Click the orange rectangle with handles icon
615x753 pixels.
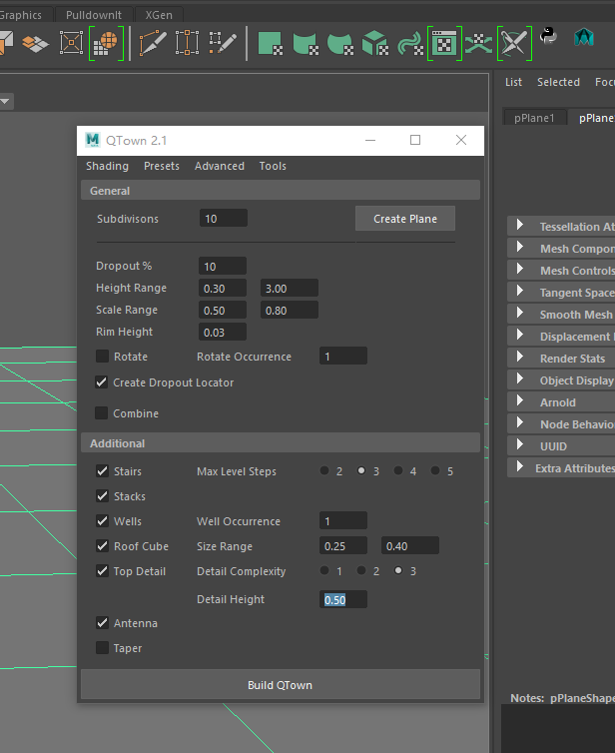pos(187,43)
